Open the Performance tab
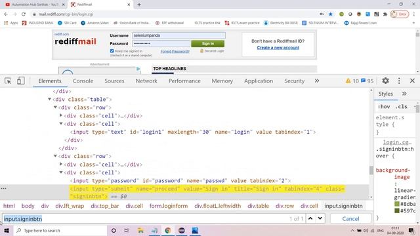The image size is (420, 236). pos(184,81)
